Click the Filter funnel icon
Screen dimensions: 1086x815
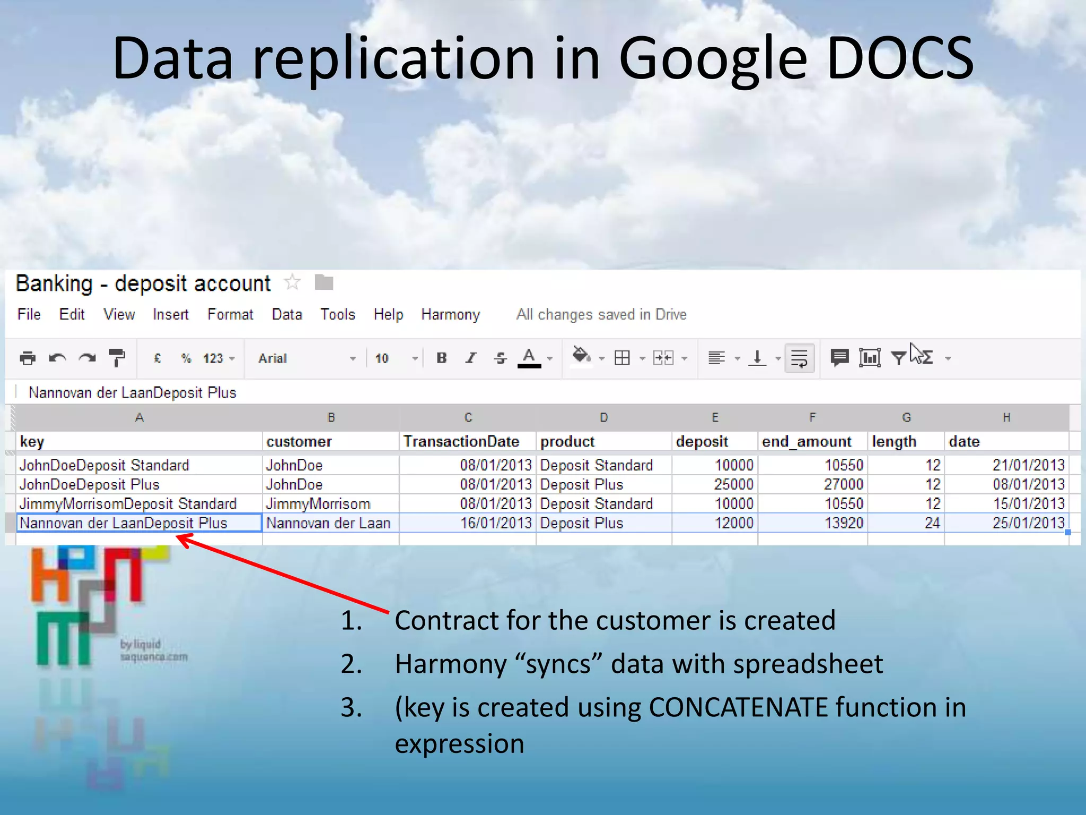pyautogui.click(x=898, y=358)
